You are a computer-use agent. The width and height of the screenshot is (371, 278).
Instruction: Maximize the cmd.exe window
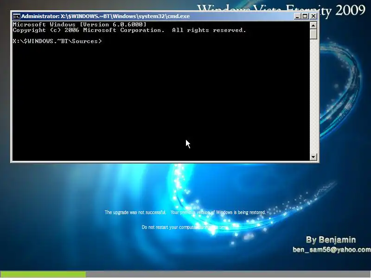pos(305,16)
